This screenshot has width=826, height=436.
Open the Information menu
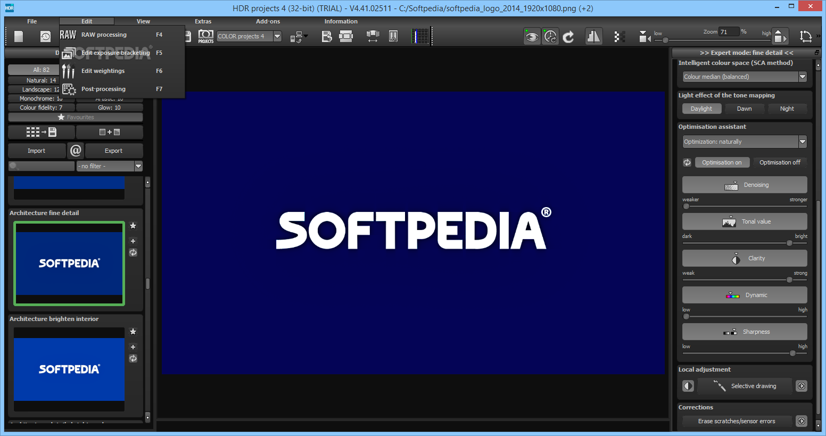[x=341, y=21]
